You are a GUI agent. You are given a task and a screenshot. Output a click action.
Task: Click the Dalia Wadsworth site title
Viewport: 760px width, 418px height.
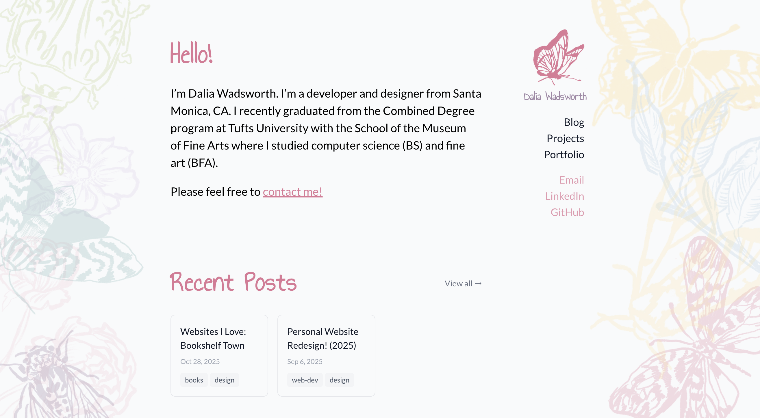tap(555, 97)
